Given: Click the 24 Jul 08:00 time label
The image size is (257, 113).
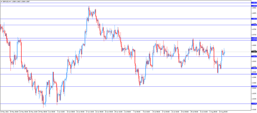Looking at the screenshot, I should pyautogui.click(x=185, y=112).
